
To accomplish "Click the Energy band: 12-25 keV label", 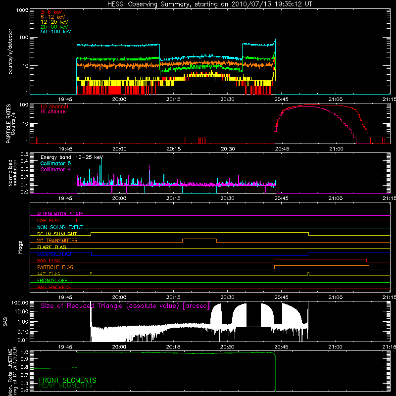I will (72, 157).
